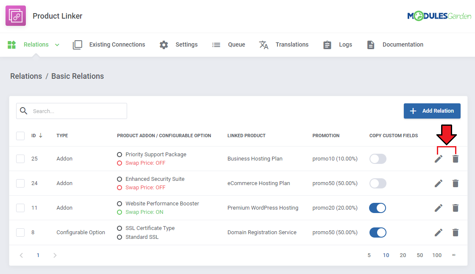
Task: Sort by PROMOTION column header
Action: point(326,136)
